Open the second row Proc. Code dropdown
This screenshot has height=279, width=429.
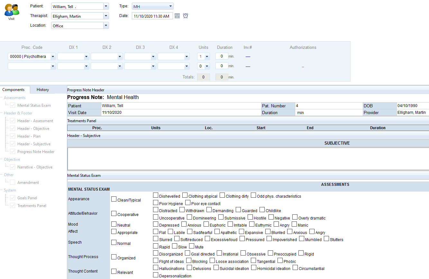coord(53,66)
